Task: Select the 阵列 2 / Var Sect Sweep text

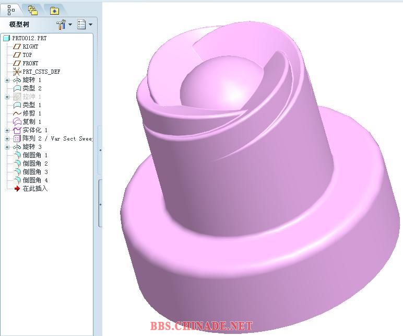Action: coord(57,138)
